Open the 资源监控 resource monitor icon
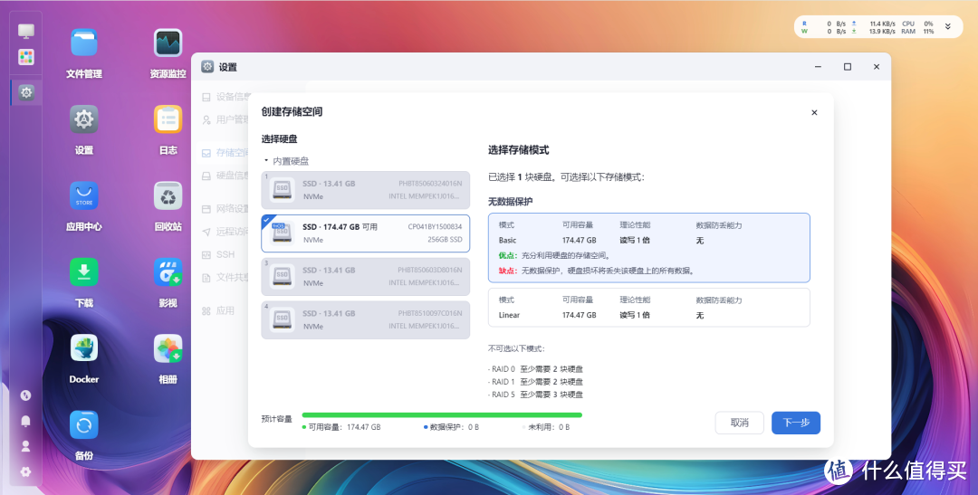This screenshot has width=978, height=495. (168, 43)
